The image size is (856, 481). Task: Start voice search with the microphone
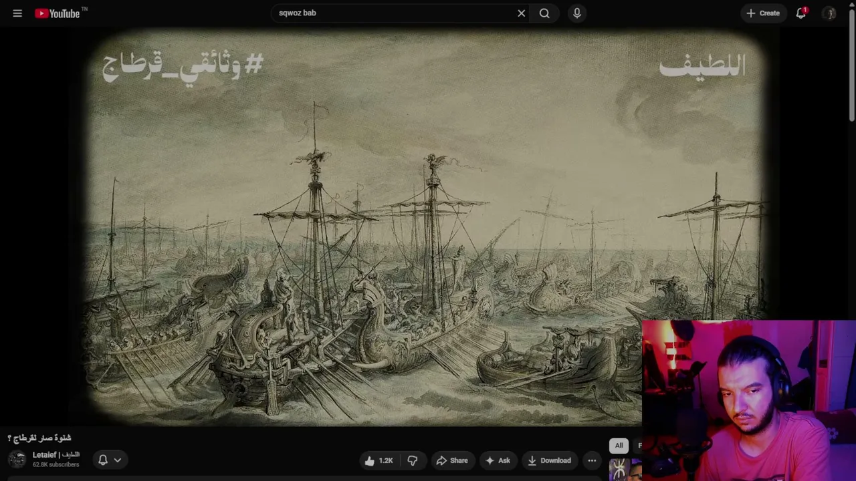pyautogui.click(x=577, y=13)
